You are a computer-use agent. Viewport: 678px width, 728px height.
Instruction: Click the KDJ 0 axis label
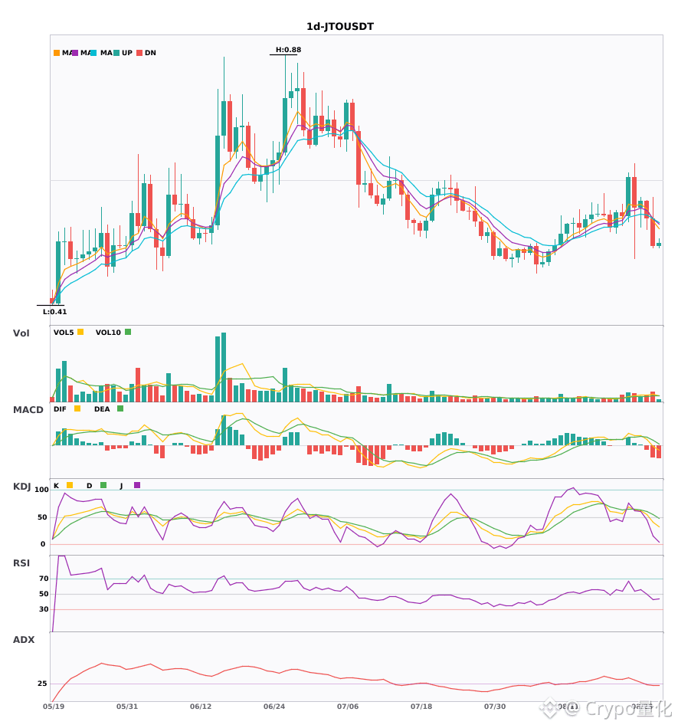coord(43,544)
